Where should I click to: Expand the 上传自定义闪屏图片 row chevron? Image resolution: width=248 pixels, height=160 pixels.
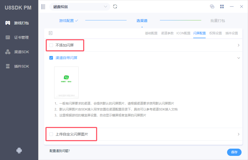click(x=238, y=134)
